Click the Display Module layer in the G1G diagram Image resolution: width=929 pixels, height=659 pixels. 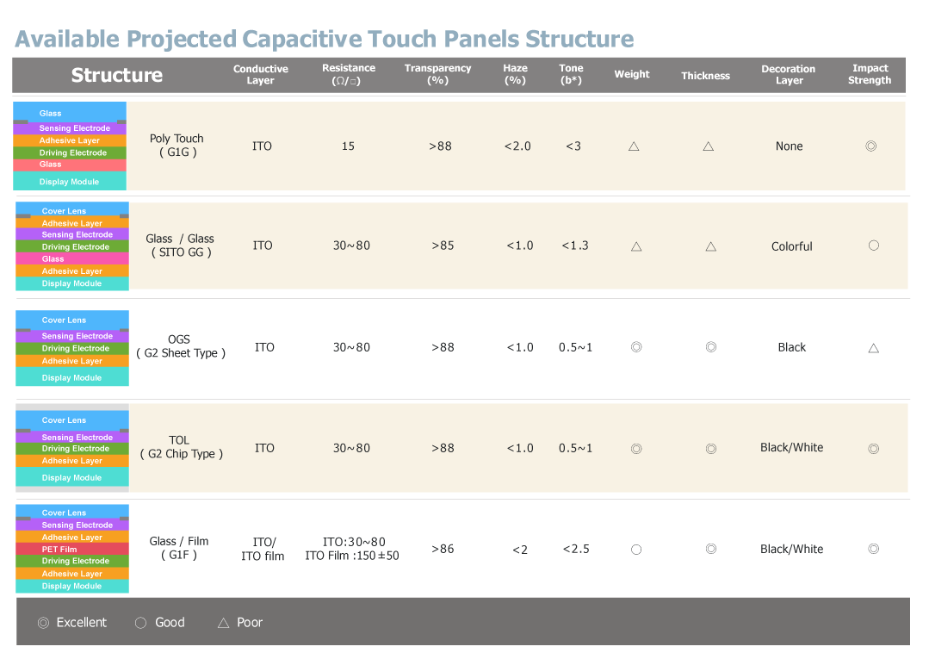pos(70,182)
